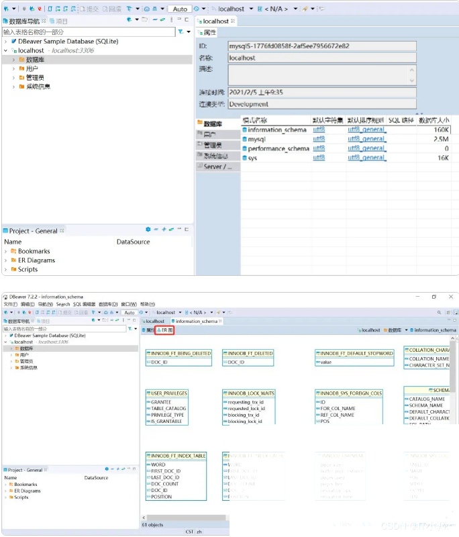Click plus icon in top Project - General header
The width and height of the screenshot is (459, 537).
pyautogui.click(x=164, y=229)
